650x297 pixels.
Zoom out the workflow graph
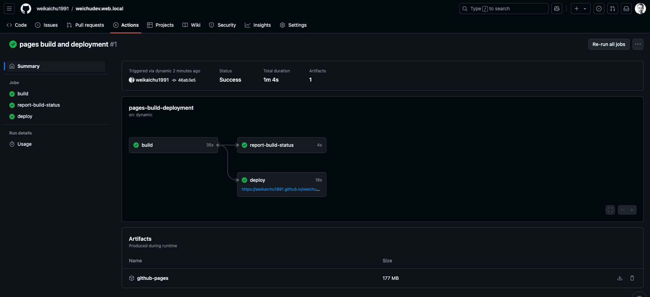coord(623,210)
